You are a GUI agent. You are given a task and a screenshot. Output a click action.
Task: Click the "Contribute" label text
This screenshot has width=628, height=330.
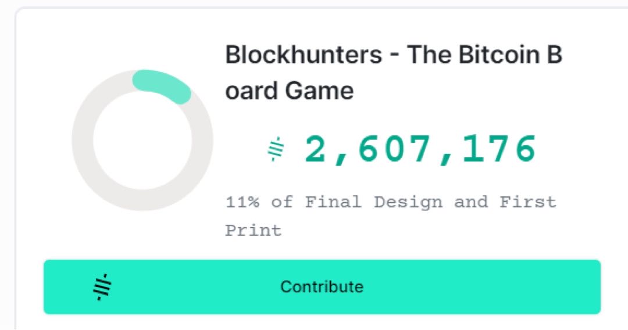pyautogui.click(x=322, y=286)
